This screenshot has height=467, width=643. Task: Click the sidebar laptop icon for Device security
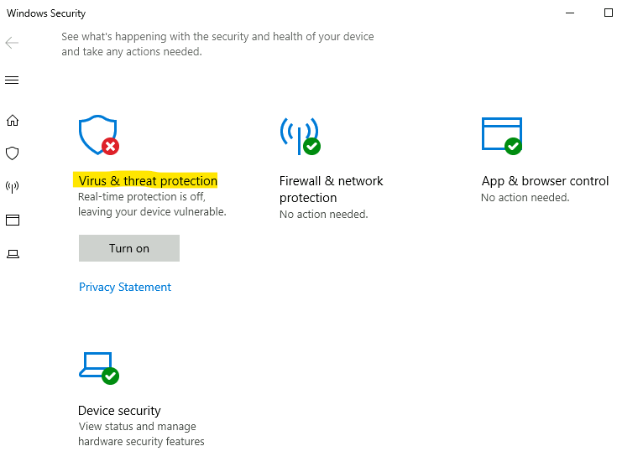click(x=12, y=254)
